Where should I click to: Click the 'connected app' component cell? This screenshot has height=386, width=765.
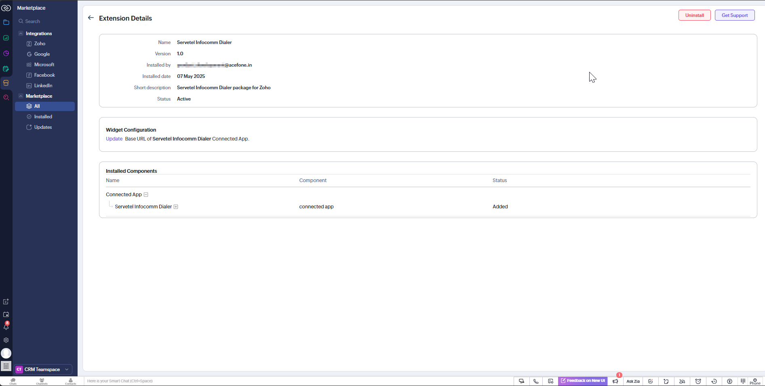pos(316,207)
